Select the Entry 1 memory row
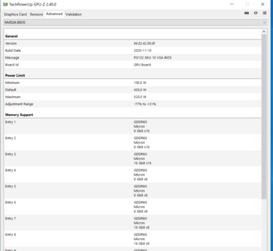This screenshot has width=273, height=251. tap(132, 126)
